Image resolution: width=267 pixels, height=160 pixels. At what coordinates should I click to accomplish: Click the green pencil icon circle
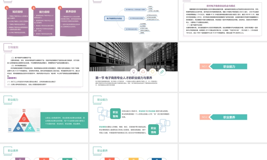(162, 71)
